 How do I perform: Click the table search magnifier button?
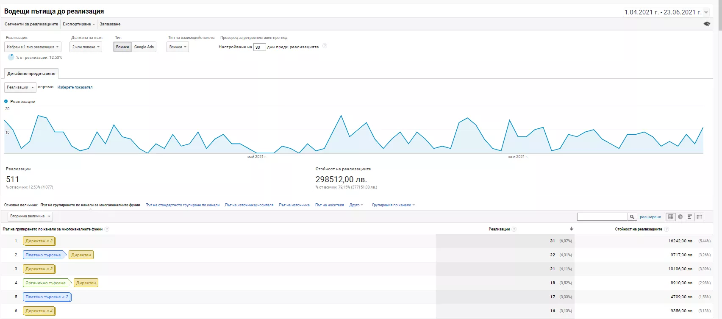click(632, 217)
